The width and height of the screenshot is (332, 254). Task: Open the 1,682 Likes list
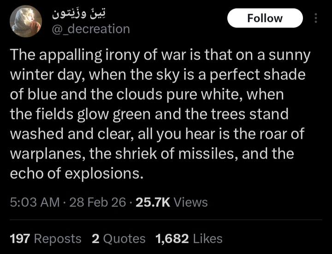point(189,239)
